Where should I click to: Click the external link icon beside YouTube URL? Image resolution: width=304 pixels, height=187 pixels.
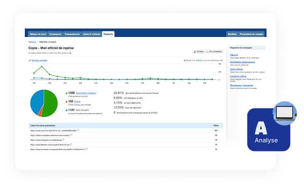click(78, 131)
